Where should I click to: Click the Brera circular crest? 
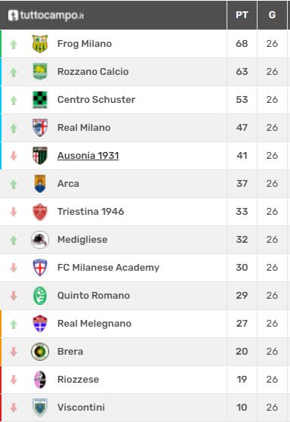click(x=40, y=352)
